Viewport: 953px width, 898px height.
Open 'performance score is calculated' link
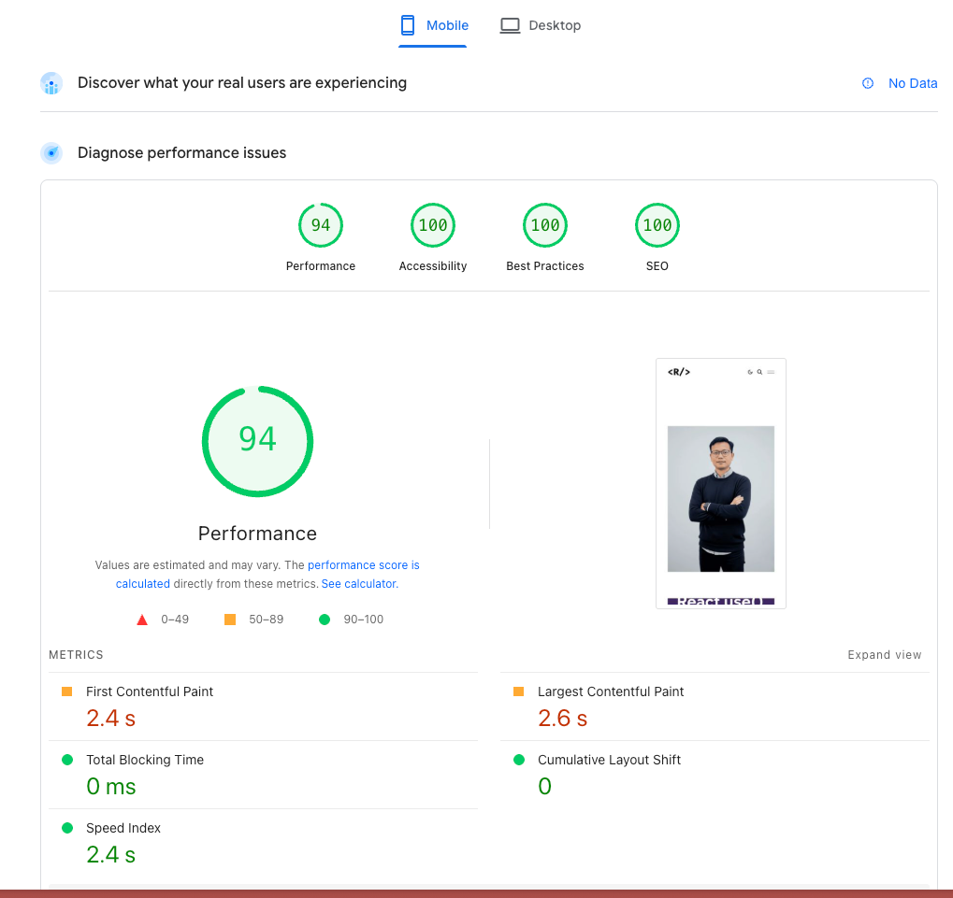coord(363,565)
